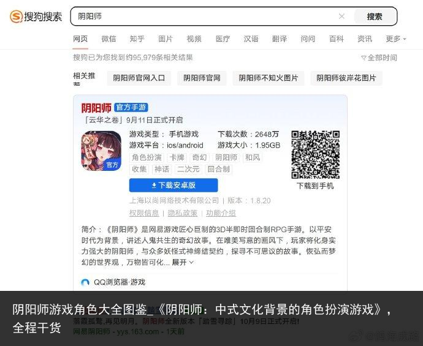This screenshot has width=423, height=346.
Task: Open the 隐私政策 link
Action: pos(183,213)
